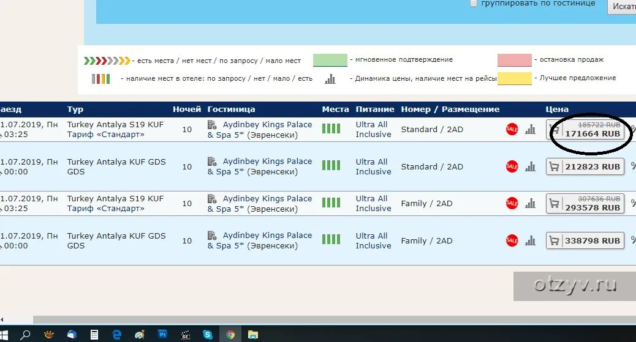This screenshot has height=342, width=636.
Task: Click the Питание column header
Action: tap(375, 109)
